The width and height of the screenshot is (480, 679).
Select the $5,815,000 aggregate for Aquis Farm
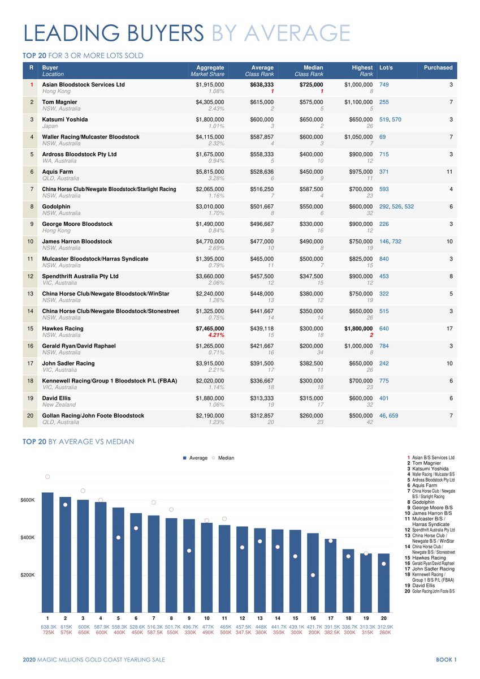coord(210,171)
